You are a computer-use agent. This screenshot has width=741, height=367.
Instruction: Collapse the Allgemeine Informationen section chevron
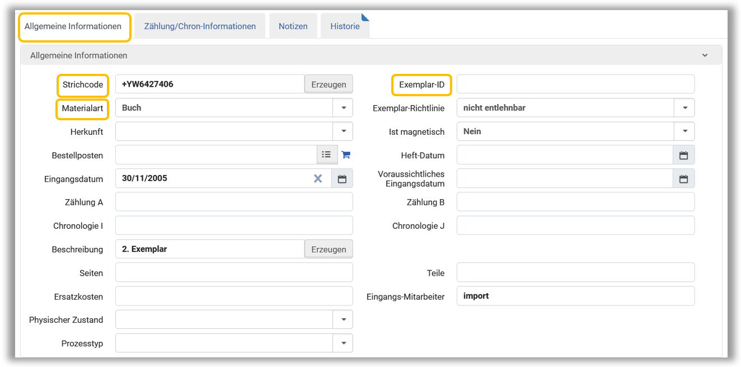[x=705, y=55]
